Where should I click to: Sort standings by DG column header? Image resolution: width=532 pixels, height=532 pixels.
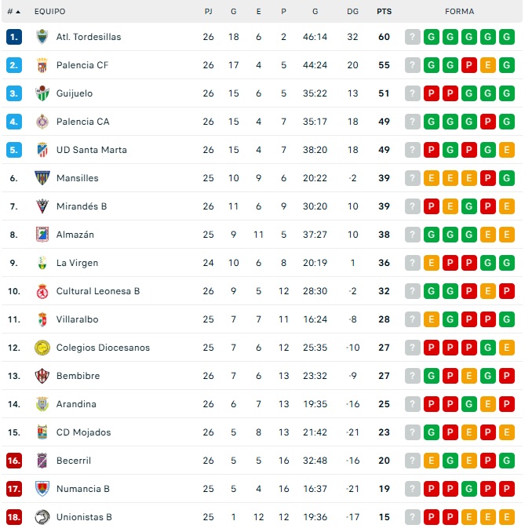coord(352,12)
